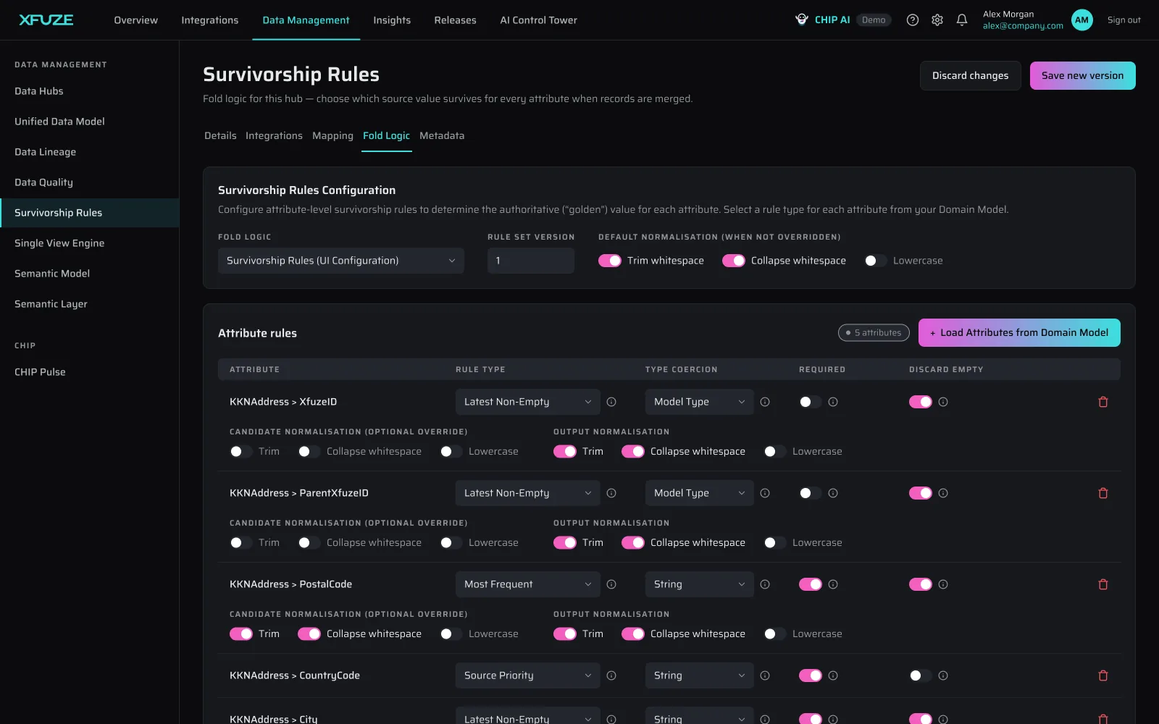Open notifications bell icon
The height and width of the screenshot is (724, 1159).
click(x=962, y=20)
